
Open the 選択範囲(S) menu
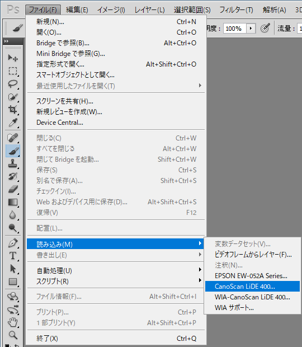pyautogui.click(x=192, y=10)
